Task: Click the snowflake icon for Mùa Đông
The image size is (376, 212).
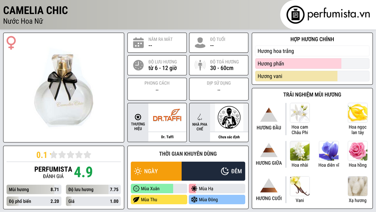Action: pos(194,199)
